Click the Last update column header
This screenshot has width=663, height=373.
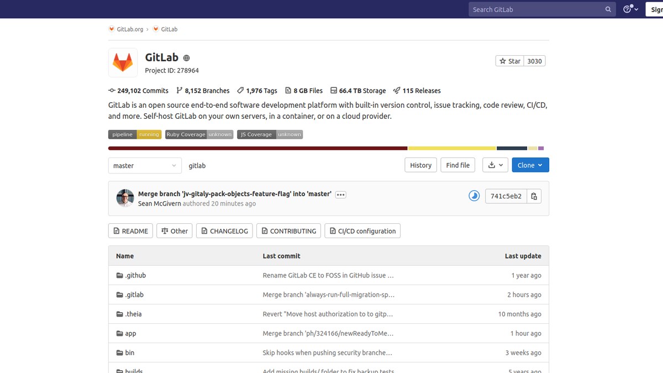(523, 256)
